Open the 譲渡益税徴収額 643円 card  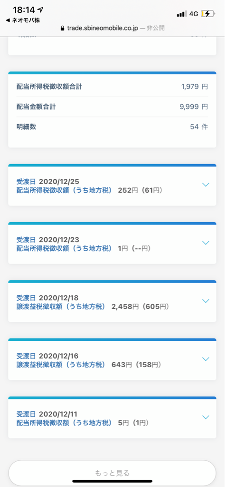click(x=112, y=360)
